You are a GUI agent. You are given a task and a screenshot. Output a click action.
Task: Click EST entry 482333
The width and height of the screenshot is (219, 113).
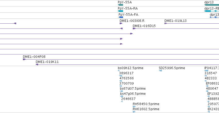(x=211, y=78)
